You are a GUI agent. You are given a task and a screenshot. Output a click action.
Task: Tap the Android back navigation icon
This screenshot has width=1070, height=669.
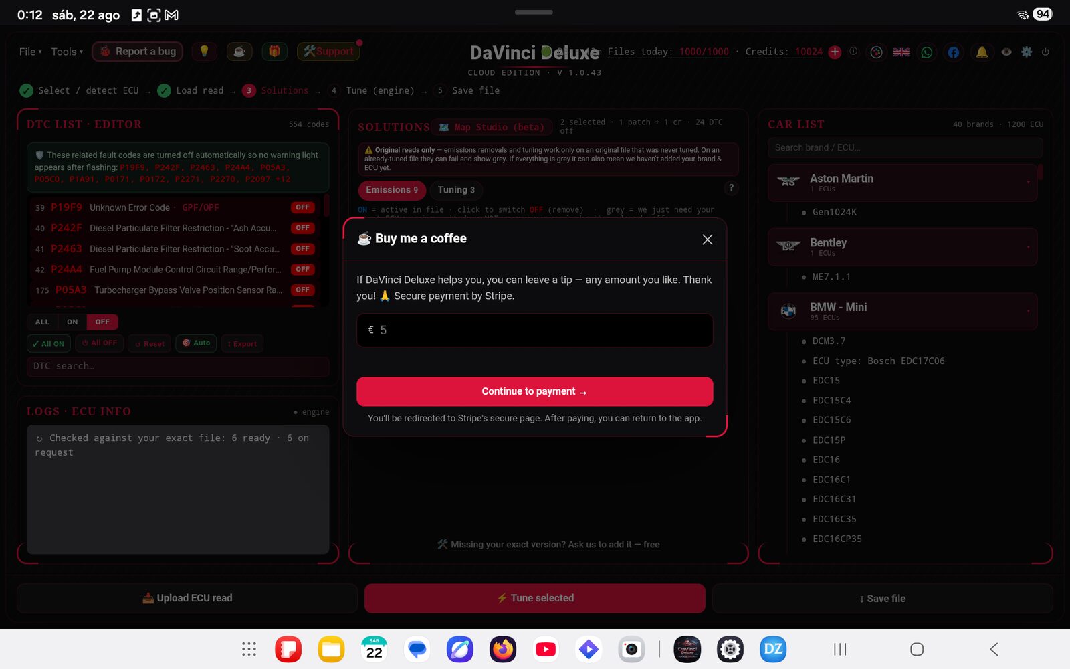tap(994, 649)
